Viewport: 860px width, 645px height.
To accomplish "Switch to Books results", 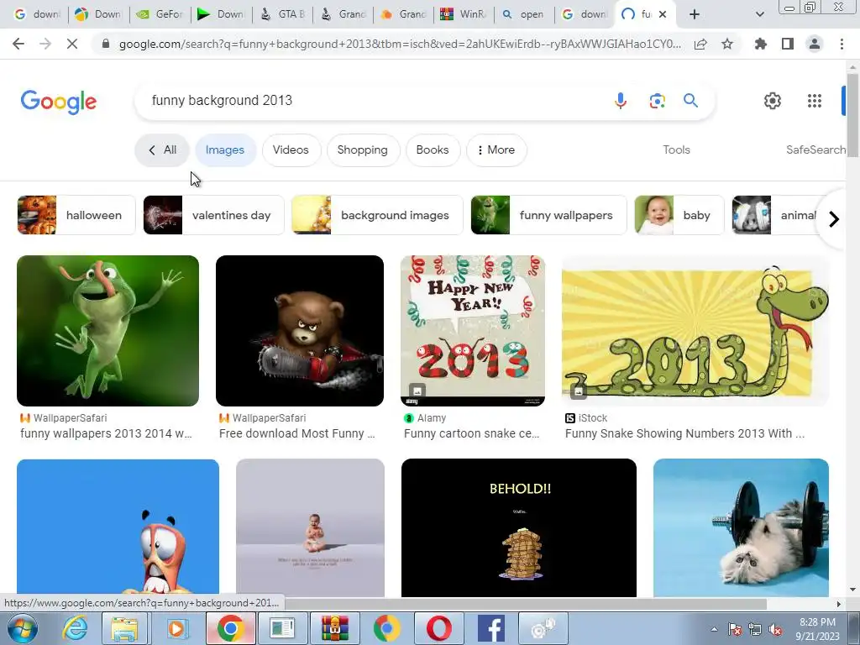I will 433,149.
